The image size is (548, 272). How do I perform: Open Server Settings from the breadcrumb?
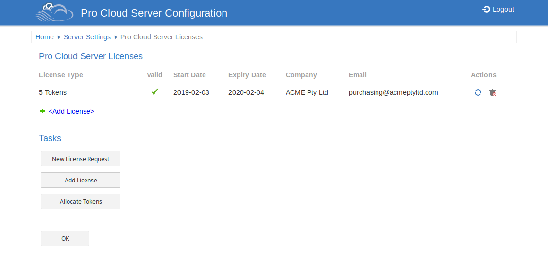pos(87,37)
